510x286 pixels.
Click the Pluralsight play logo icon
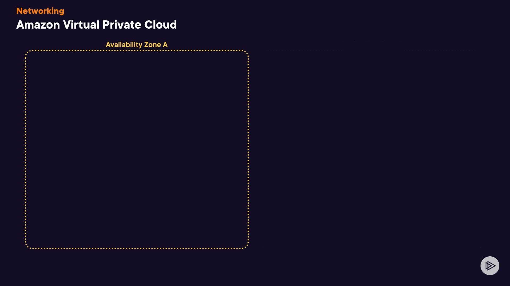(x=490, y=266)
